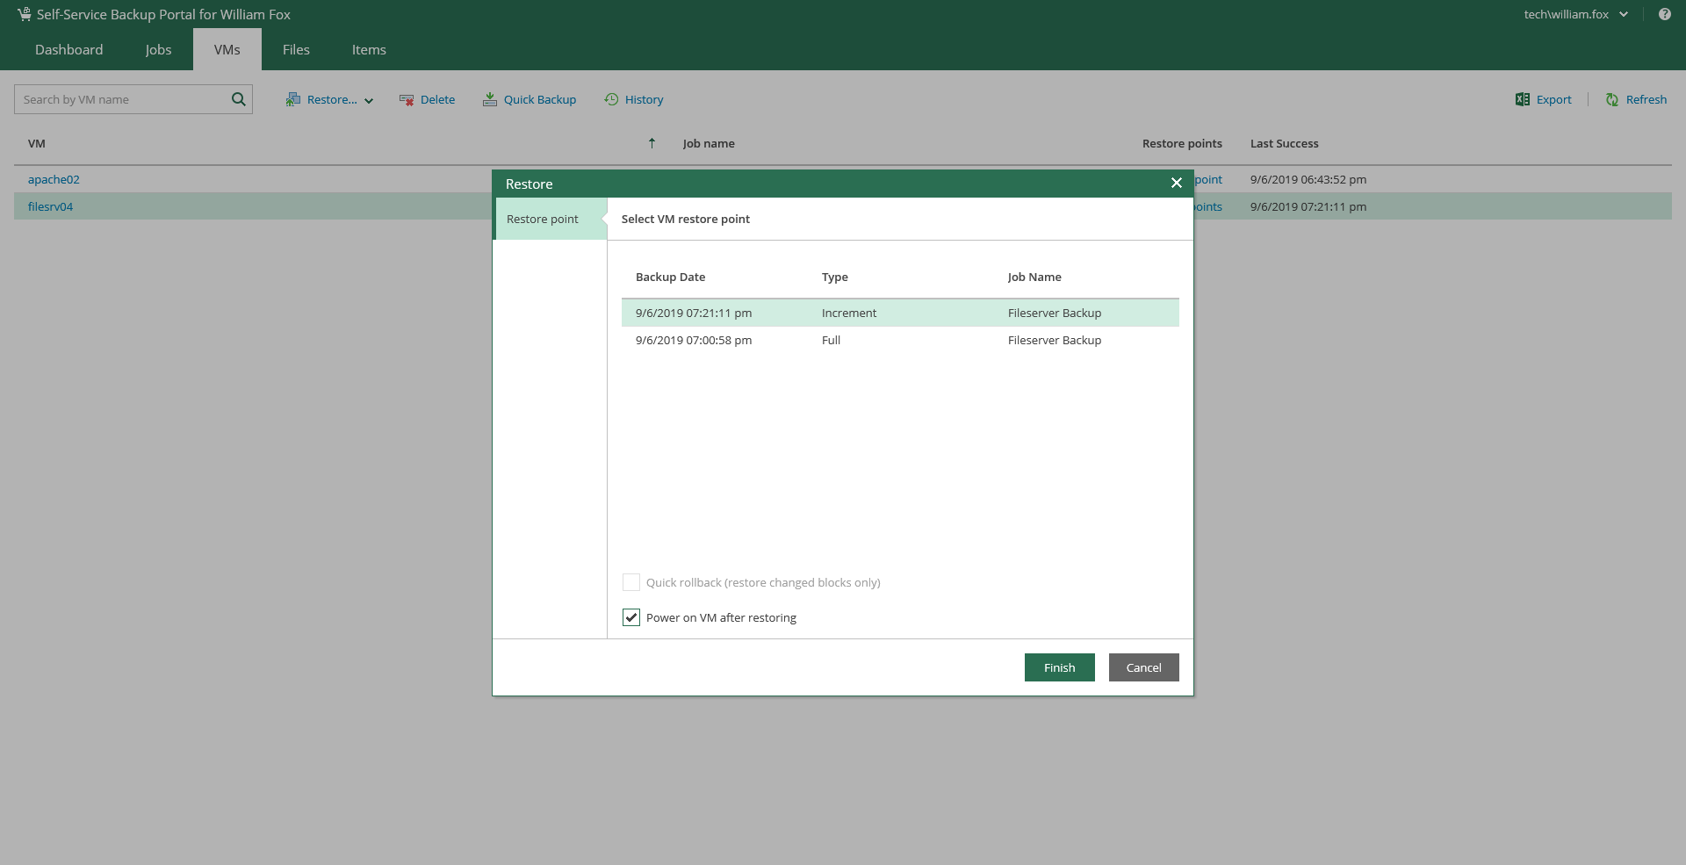Click the VM column sort arrow
1686x865 pixels.
click(652, 143)
